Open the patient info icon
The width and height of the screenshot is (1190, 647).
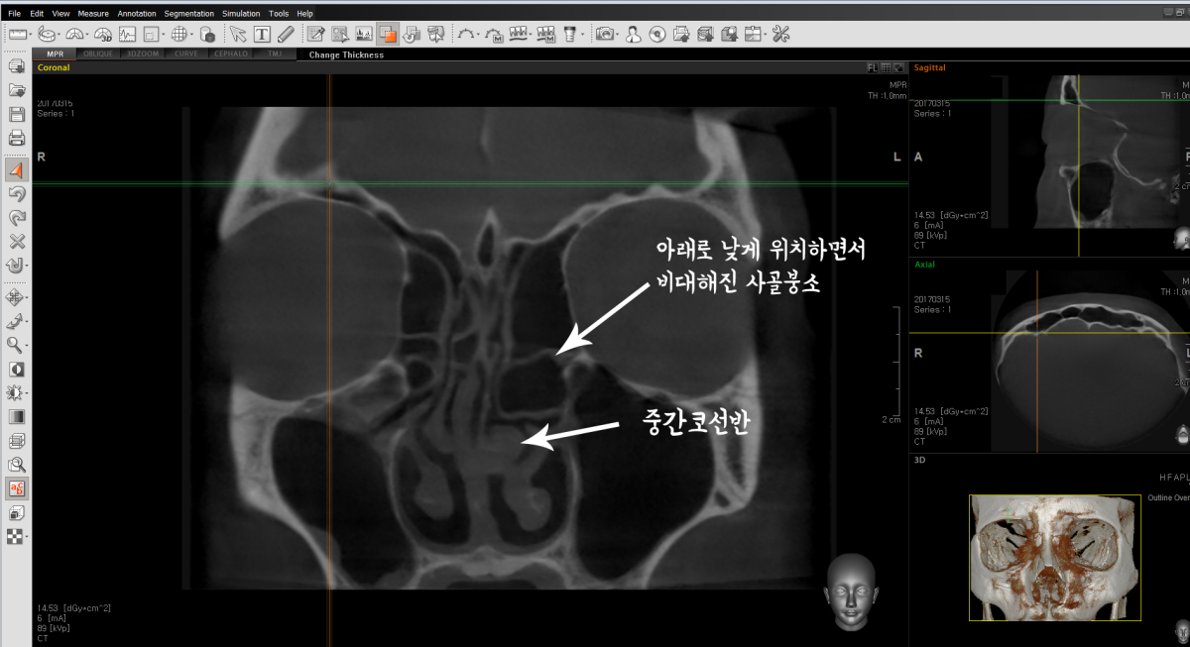(633, 34)
